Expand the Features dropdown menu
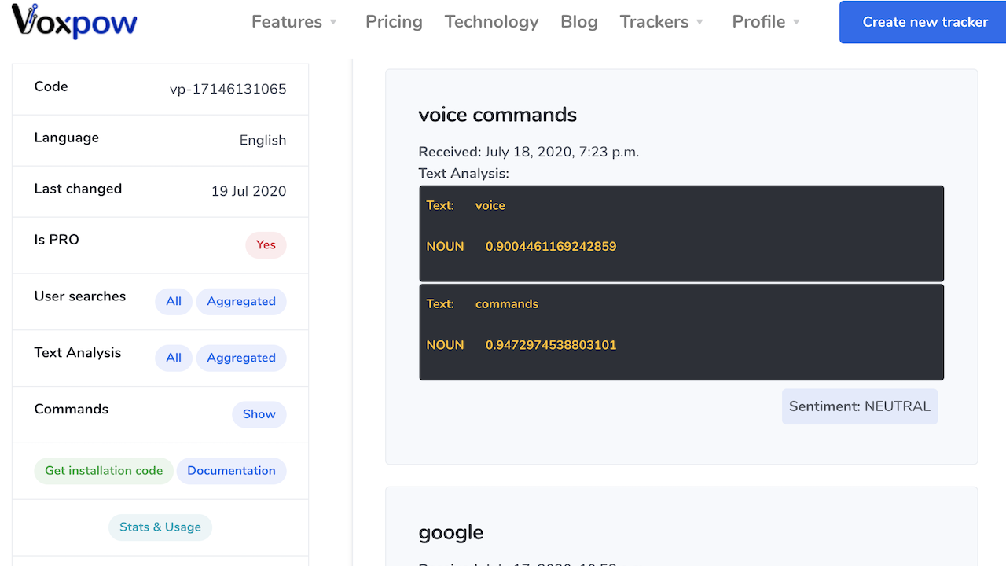 (x=294, y=22)
